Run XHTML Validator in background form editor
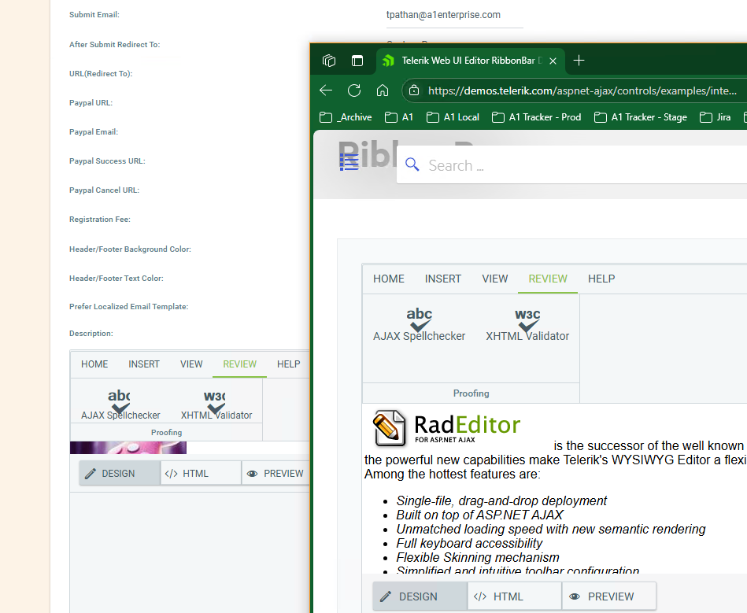 (216, 404)
